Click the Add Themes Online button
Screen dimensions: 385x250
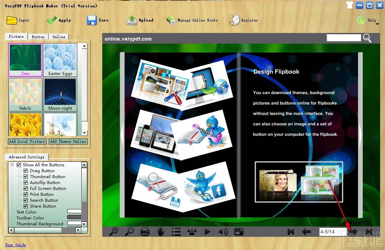click(68, 141)
